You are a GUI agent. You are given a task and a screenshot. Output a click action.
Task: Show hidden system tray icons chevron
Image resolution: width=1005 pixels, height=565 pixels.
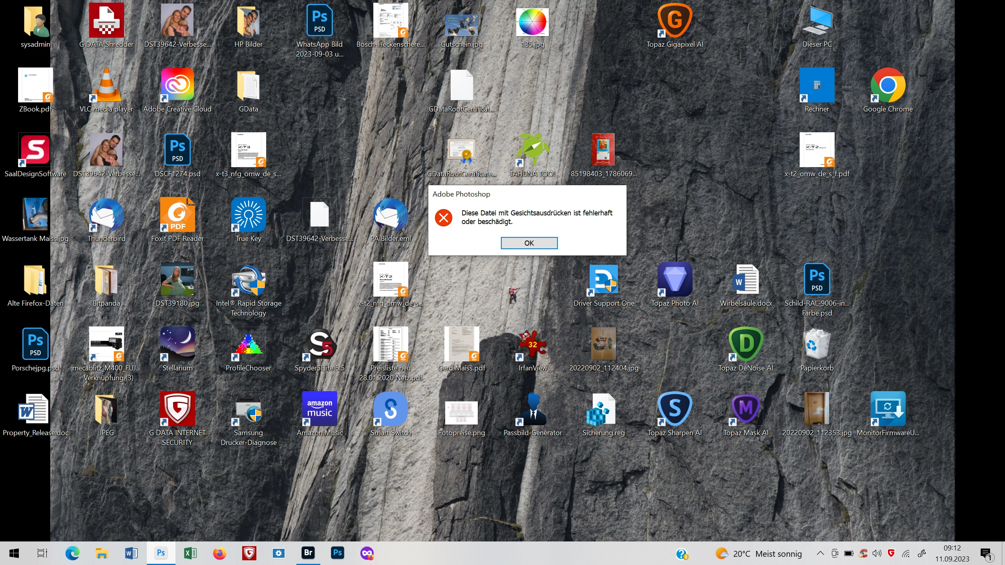[x=820, y=553]
